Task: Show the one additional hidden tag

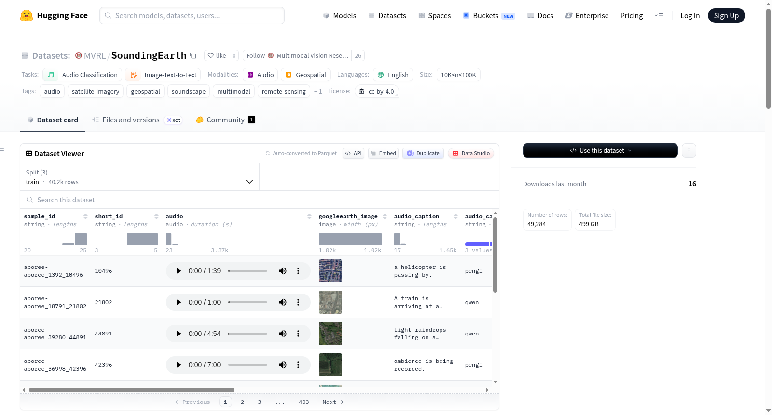Action: coord(318,92)
